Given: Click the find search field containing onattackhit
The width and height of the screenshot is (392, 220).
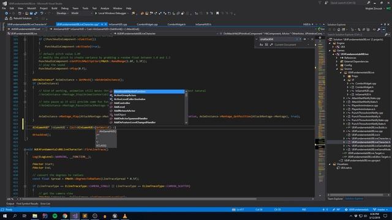Looking at the screenshot, I should coord(277,39).
